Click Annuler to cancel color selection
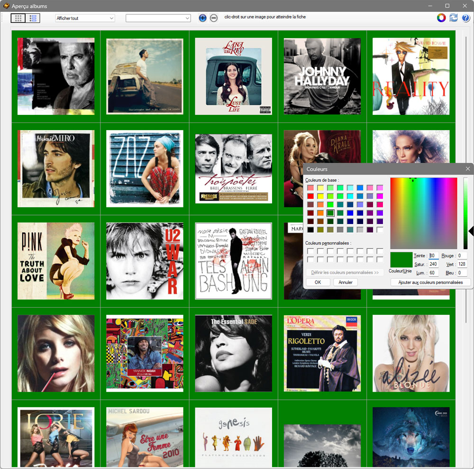474x469 pixels. click(346, 282)
